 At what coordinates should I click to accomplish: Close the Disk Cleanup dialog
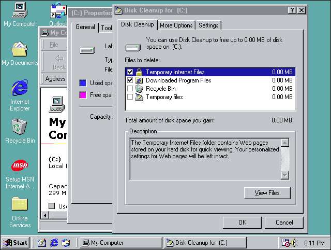pos(302,10)
